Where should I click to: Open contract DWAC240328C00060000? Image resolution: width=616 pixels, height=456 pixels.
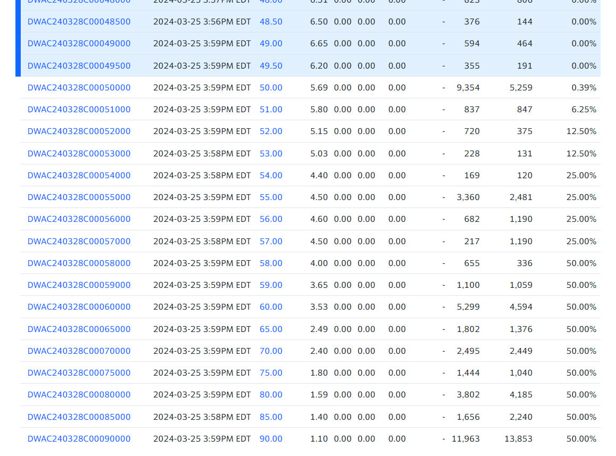[x=79, y=307]
